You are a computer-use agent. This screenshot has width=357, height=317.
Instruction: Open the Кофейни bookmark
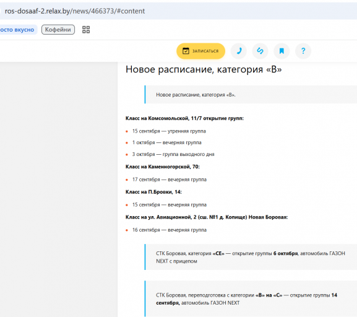click(x=58, y=30)
